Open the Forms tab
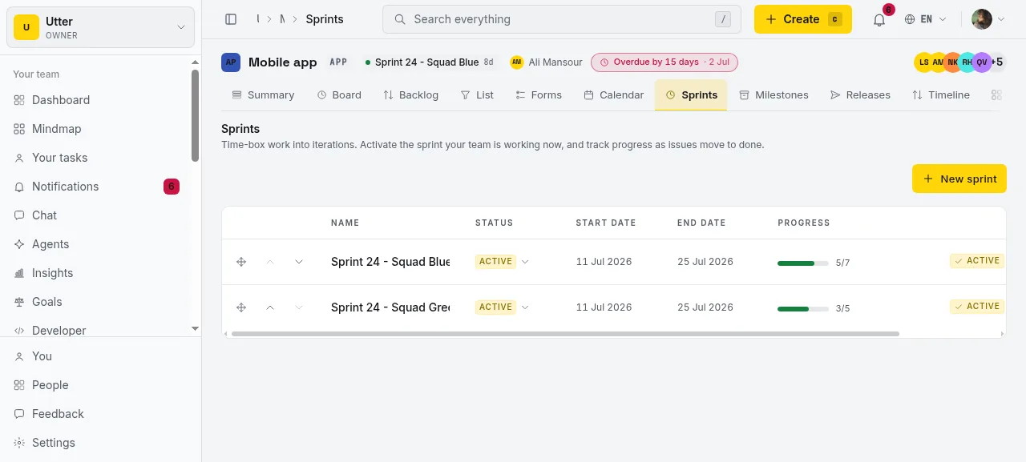 [539, 95]
